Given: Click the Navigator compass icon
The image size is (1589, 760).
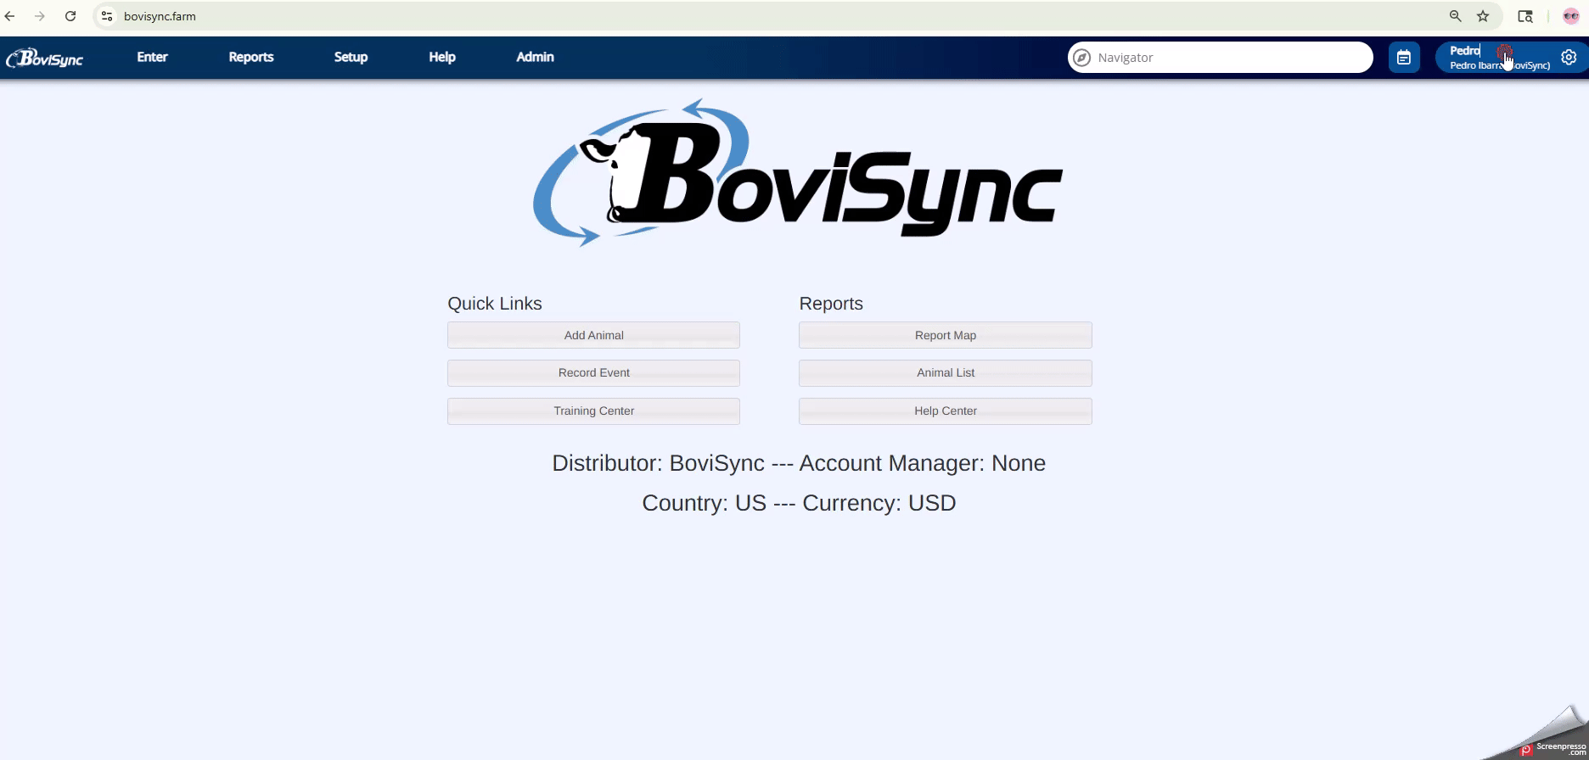Looking at the screenshot, I should [x=1081, y=58].
